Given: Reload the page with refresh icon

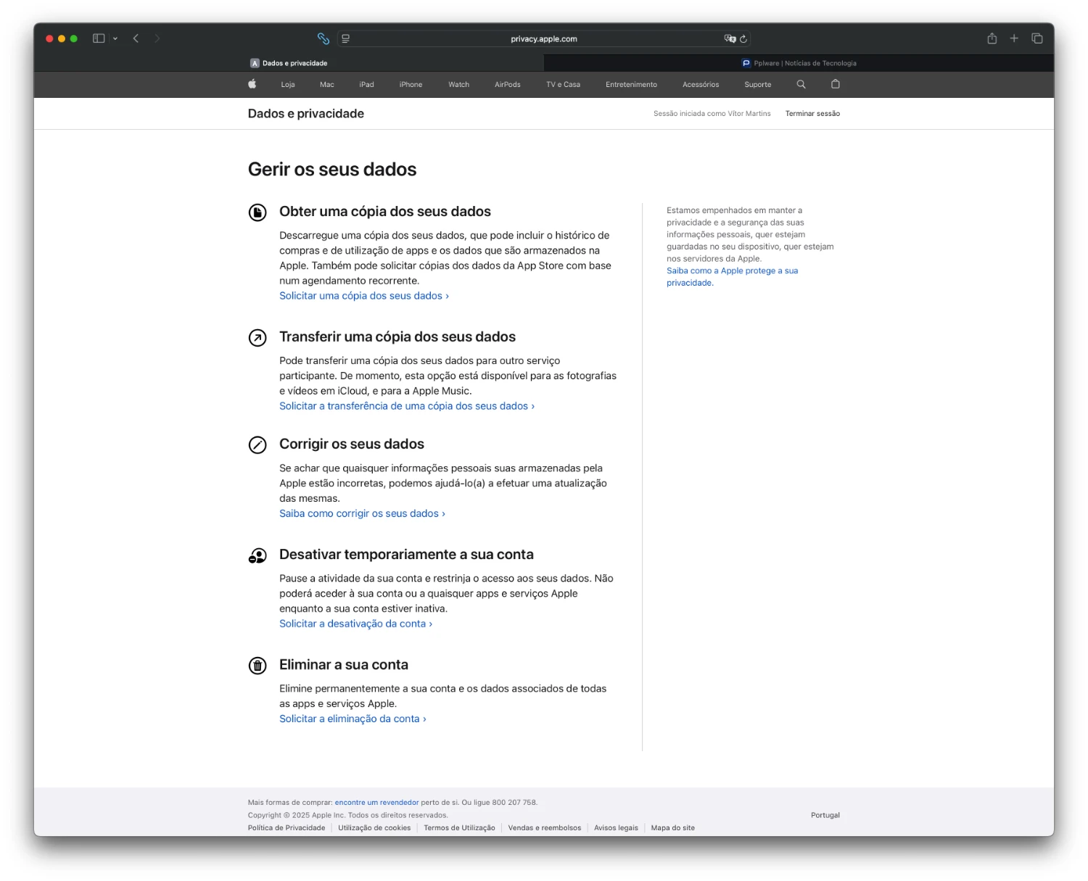Looking at the screenshot, I should (743, 39).
